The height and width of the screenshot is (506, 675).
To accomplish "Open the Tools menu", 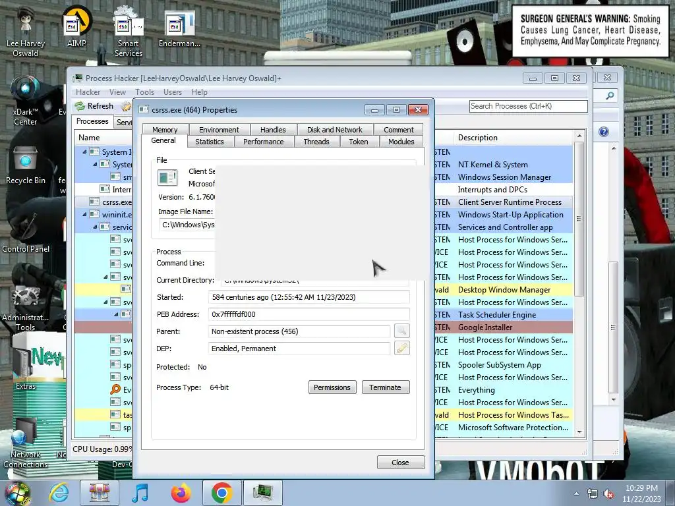I will click(144, 92).
